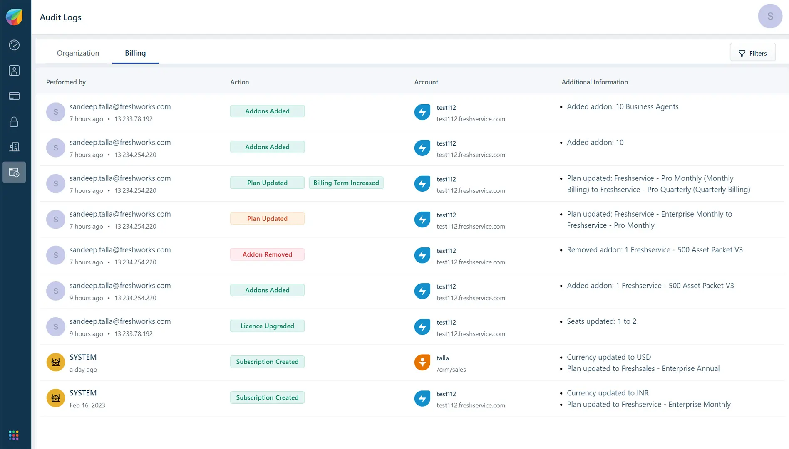Click the Action column header
This screenshot has width=789, height=449.
(239, 82)
